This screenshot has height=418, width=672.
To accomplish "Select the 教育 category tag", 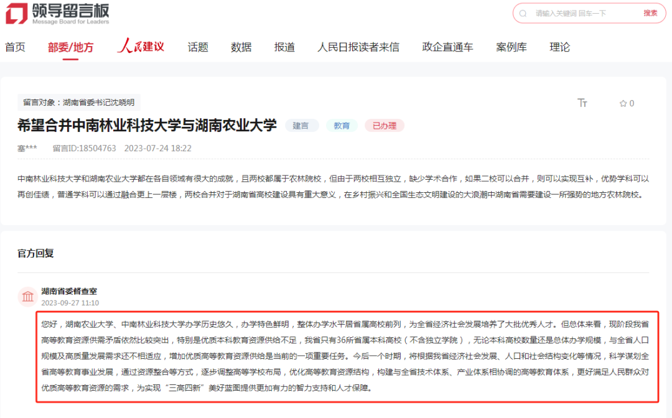I will click(342, 125).
